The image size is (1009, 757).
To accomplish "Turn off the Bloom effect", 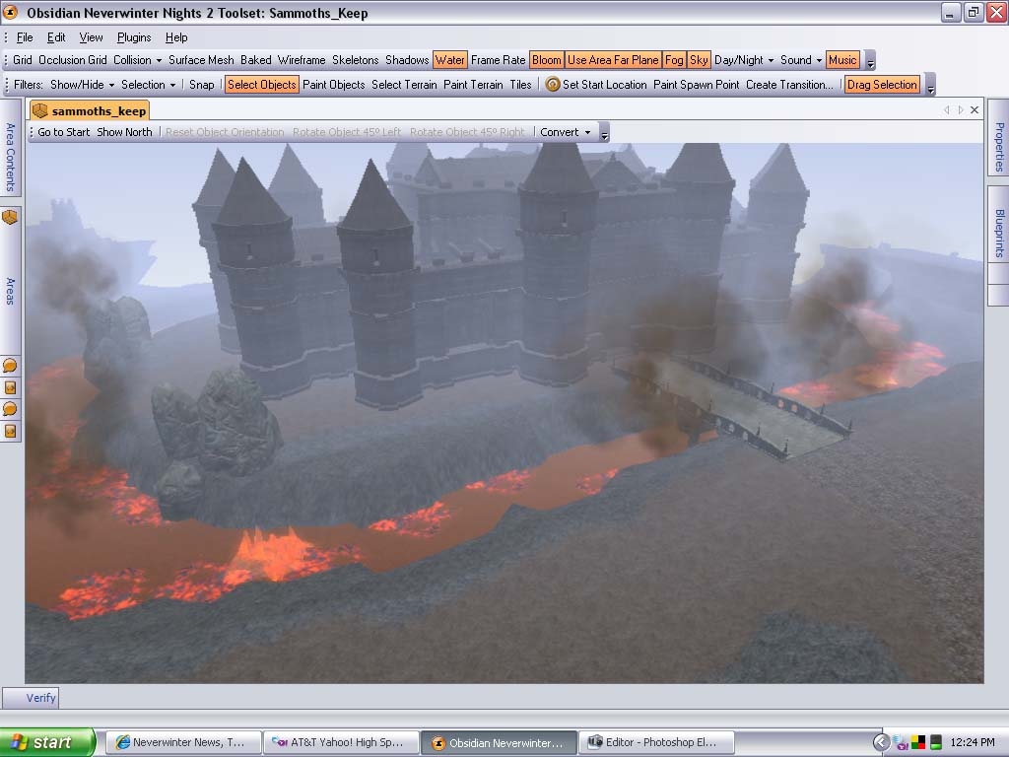I will click(546, 60).
